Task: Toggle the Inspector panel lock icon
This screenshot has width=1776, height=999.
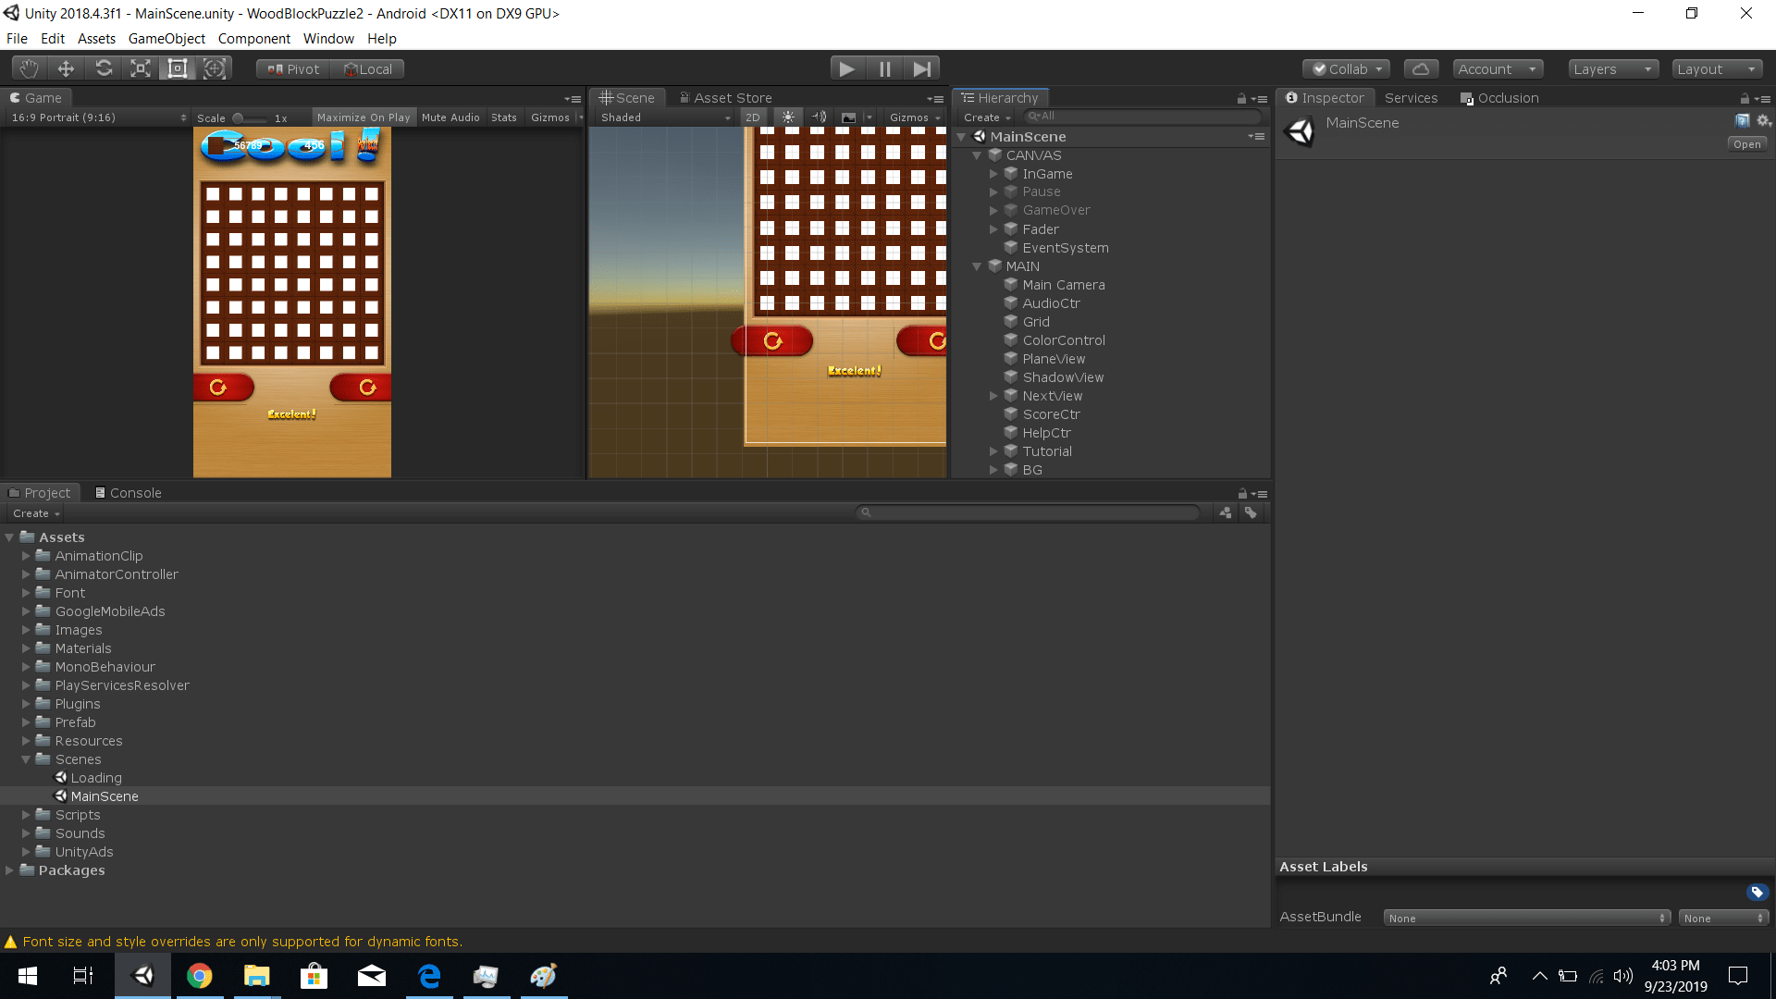Action: (1745, 98)
